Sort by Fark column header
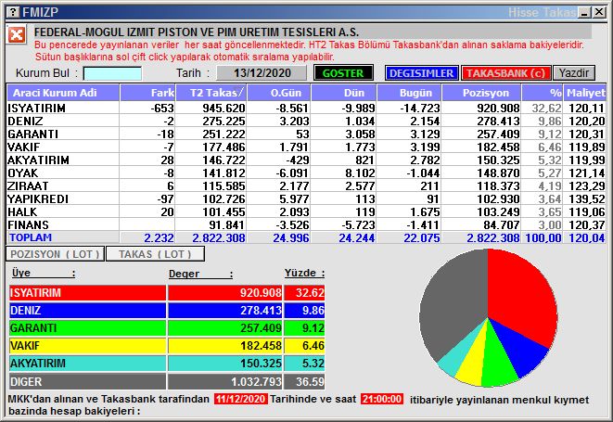This screenshot has width=613, height=422. coord(147,93)
